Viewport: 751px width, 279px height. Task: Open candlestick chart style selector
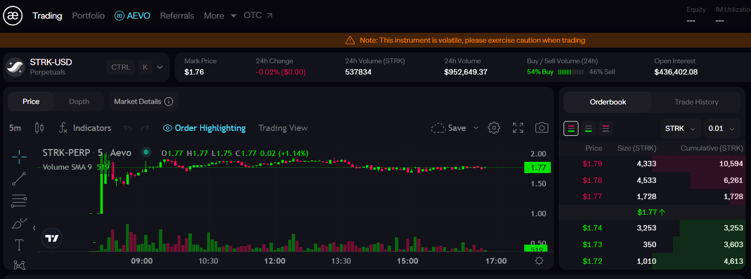(x=39, y=128)
